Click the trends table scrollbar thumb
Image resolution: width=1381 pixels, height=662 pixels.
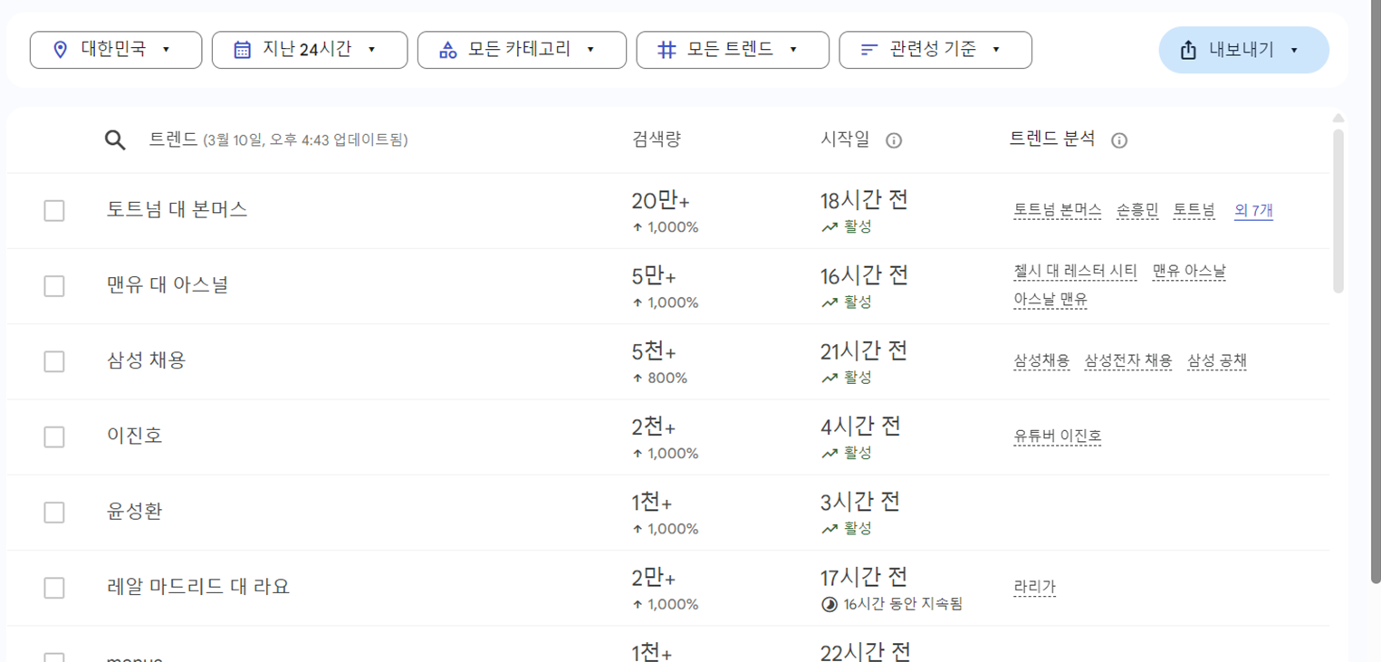coord(1338,211)
